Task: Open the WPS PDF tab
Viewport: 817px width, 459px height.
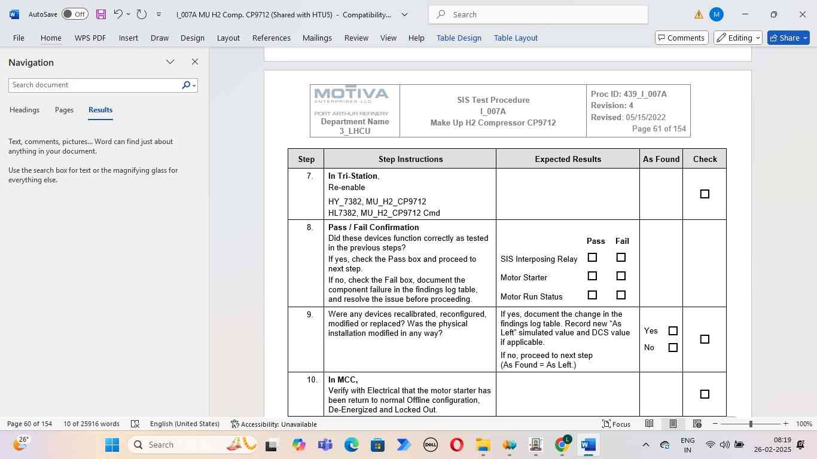Action: [x=90, y=38]
